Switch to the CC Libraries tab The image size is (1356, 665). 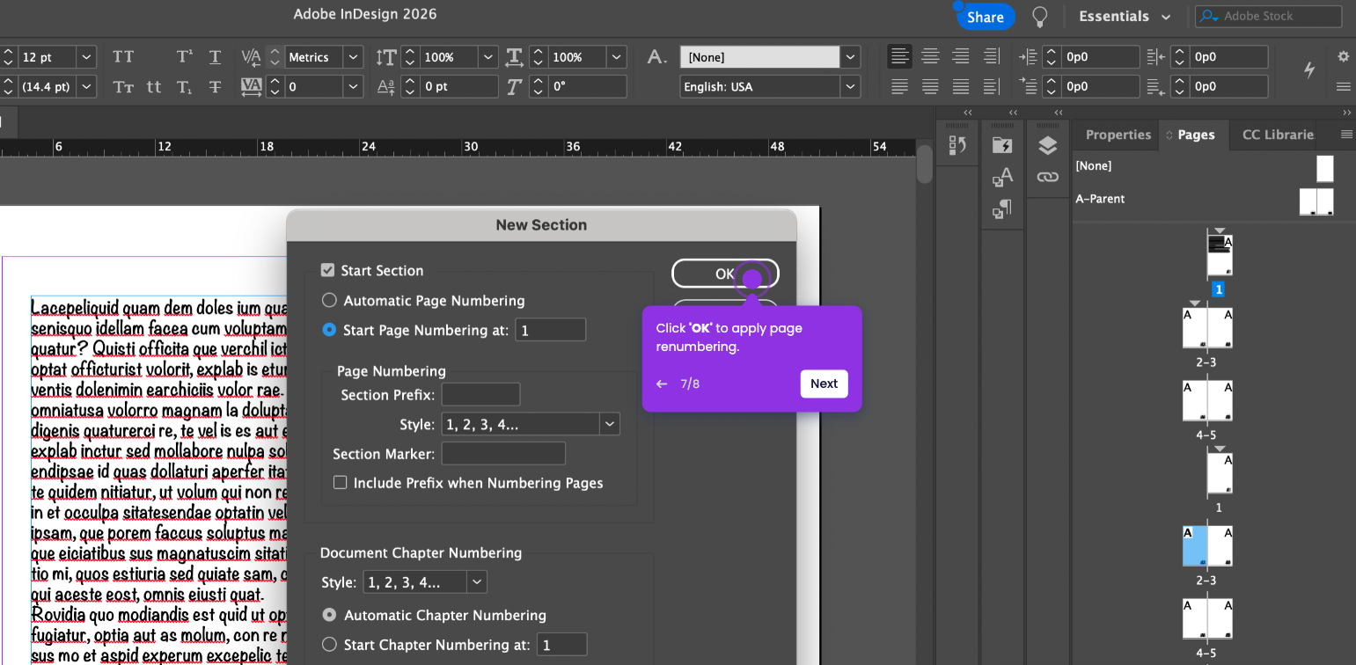[1278, 135]
